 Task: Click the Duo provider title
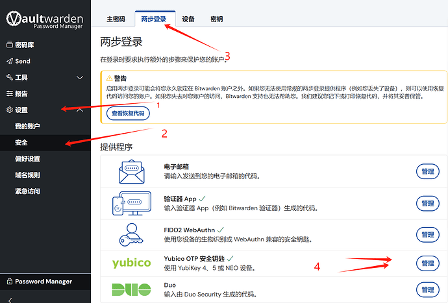[x=170, y=285]
